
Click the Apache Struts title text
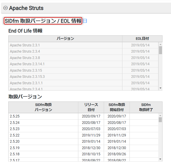click(26, 8)
